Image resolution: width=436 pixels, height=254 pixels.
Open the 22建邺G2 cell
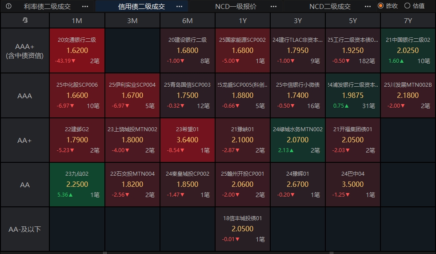[77, 140]
